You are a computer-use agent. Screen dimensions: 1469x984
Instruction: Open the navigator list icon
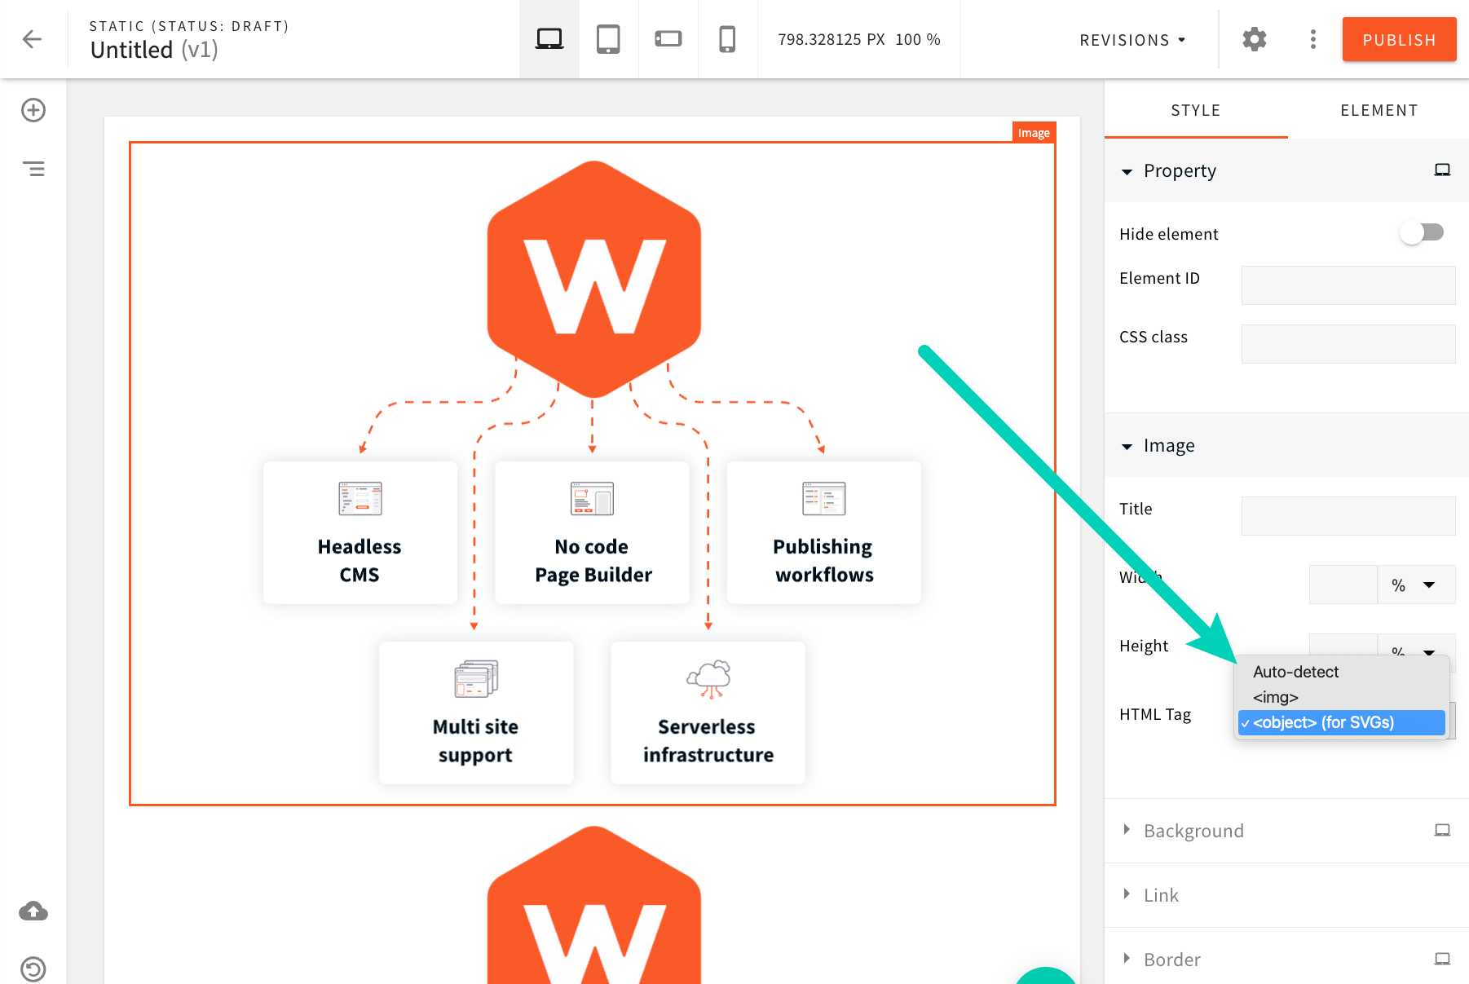coord(33,169)
